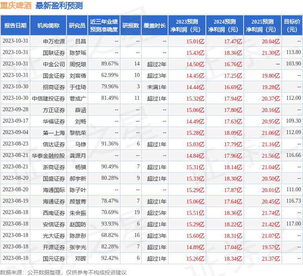
Task: Select institution 开源证券
Action: [54, 247]
